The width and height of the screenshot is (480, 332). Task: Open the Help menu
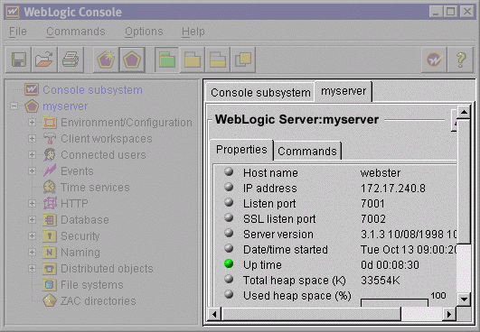click(193, 32)
